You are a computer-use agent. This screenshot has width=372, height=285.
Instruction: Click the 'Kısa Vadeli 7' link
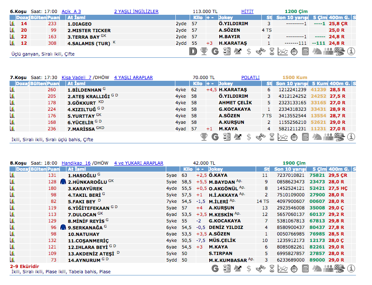76,77
